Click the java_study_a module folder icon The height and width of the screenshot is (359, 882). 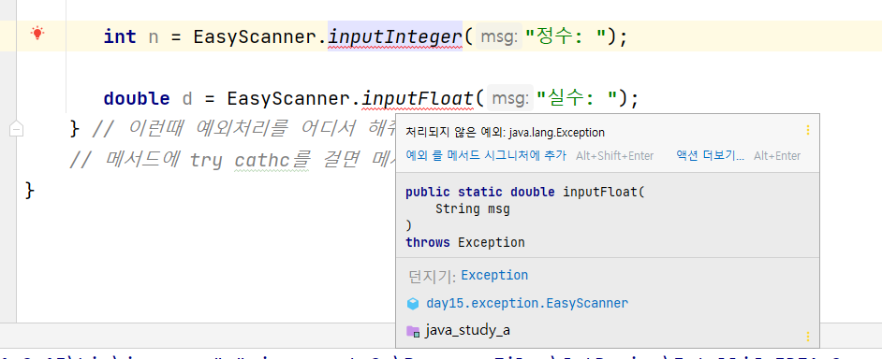coord(413,331)
